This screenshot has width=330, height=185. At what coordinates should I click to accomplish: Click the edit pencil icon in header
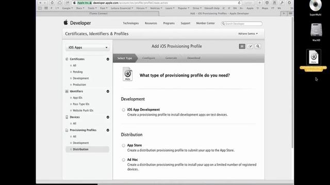(250, 46)
